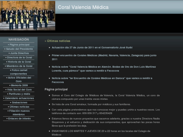Screen dimensions: 183x137
Task: Open Primer encuentro de Corales Médicas news
Action: pos(104,57)
